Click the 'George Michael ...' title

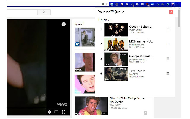pos(141,56)
